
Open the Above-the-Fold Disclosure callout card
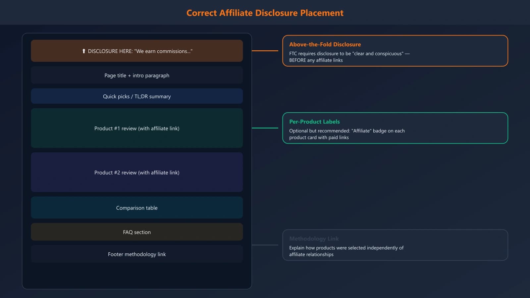395,51
